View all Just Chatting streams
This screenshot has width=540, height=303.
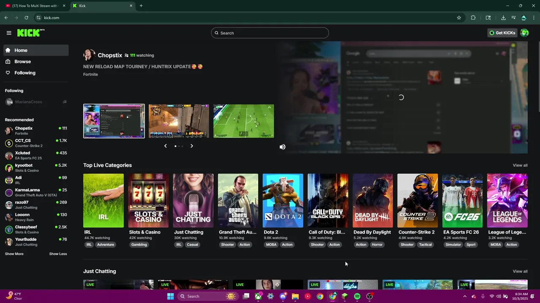[520, 271]
